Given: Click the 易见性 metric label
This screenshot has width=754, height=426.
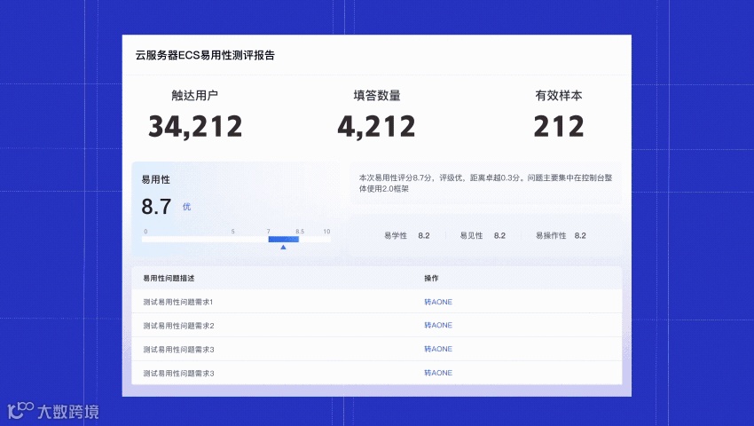Looking at the screenshot, I should [x=471, y=235].
